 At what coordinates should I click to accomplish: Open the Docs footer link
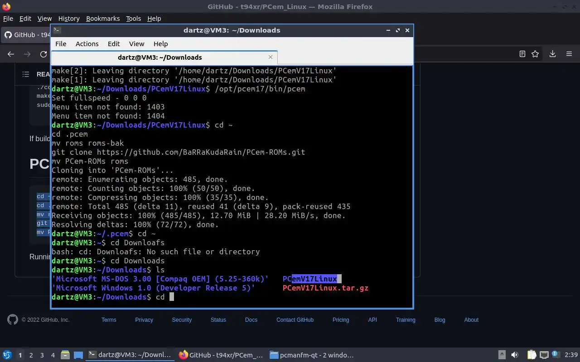pos(251,320)
